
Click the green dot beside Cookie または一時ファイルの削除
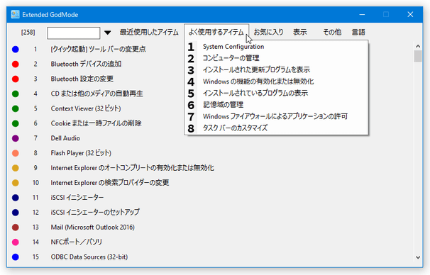point(16,123)
